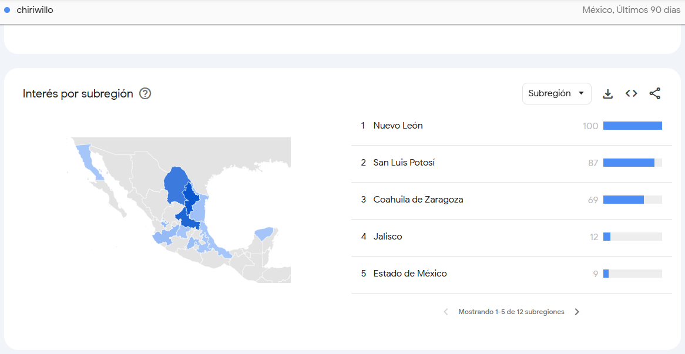Click the value 87 next to San Luis Potosí
Screen dimensions: 685x354
[593, 163]
